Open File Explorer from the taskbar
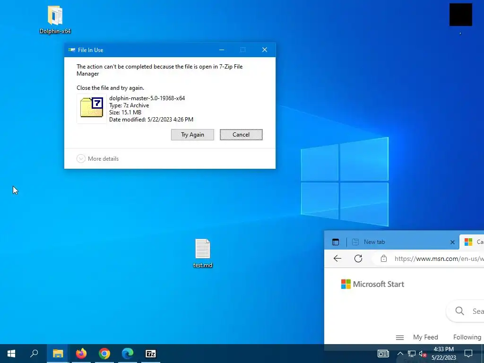Image resolution: width=484 pixels, height=363 pixels. (x=58, y=354)
